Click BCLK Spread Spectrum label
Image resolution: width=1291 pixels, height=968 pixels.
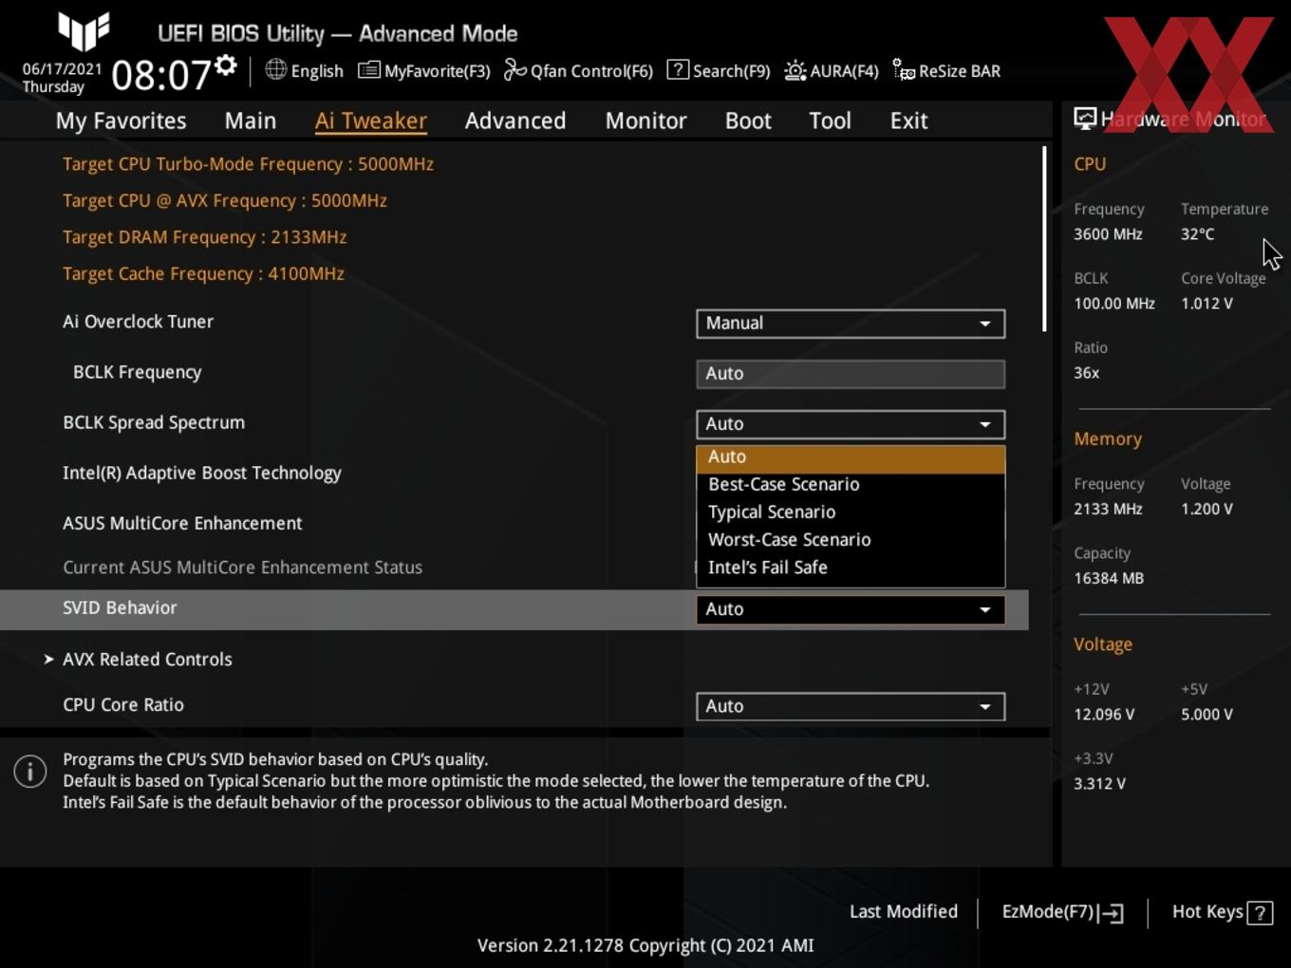154,422
